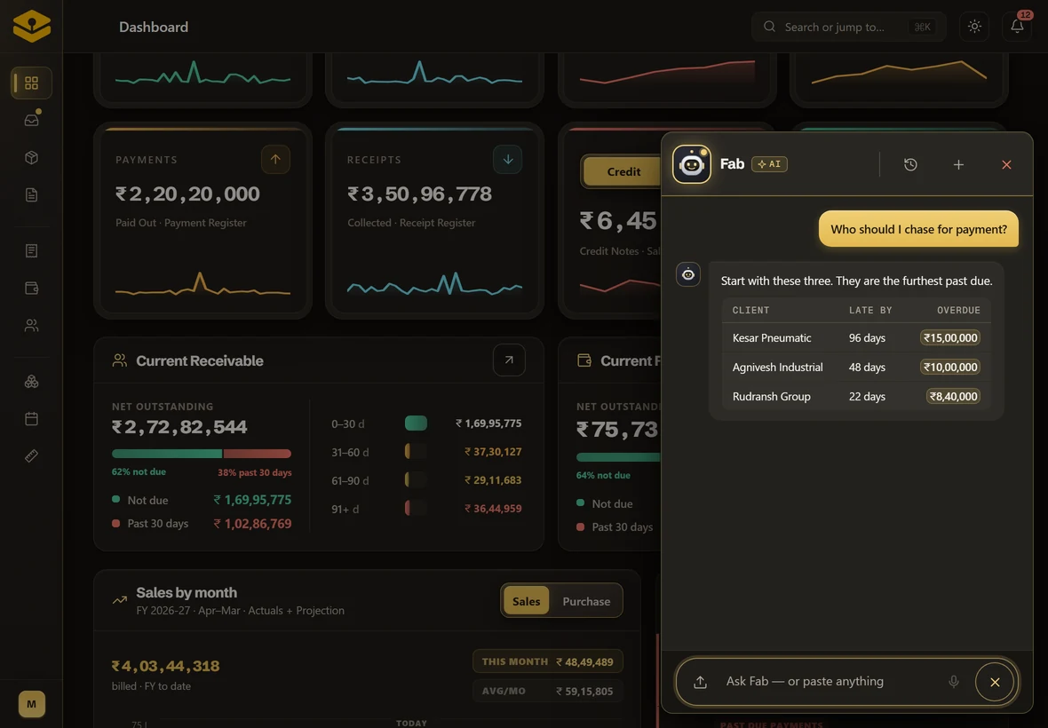Start a new Fab chat with plus icon
Screen dimensions: 1048x728
click(x=958, y=164)
